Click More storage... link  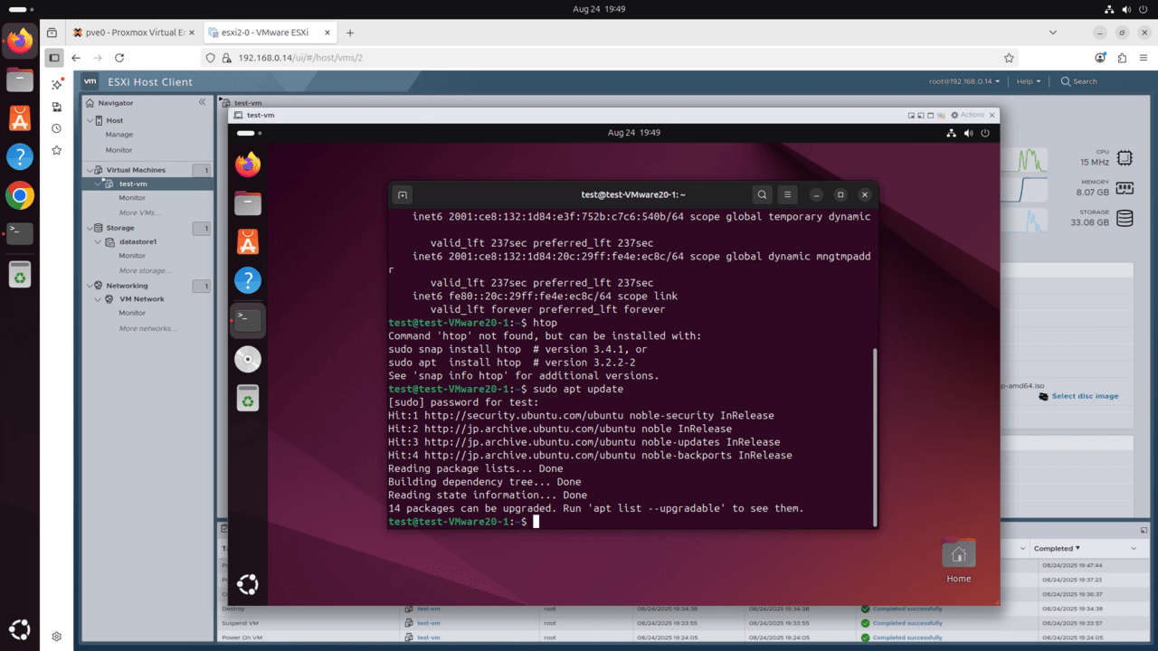pyautogui.click(x=145, y=270)
